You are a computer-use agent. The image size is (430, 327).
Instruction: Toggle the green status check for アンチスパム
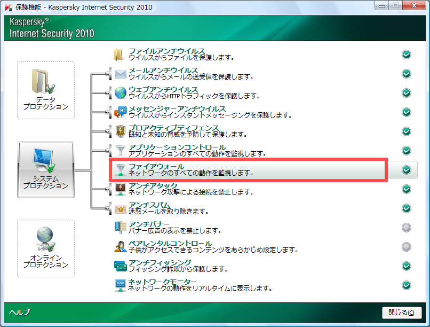[407, 208]
